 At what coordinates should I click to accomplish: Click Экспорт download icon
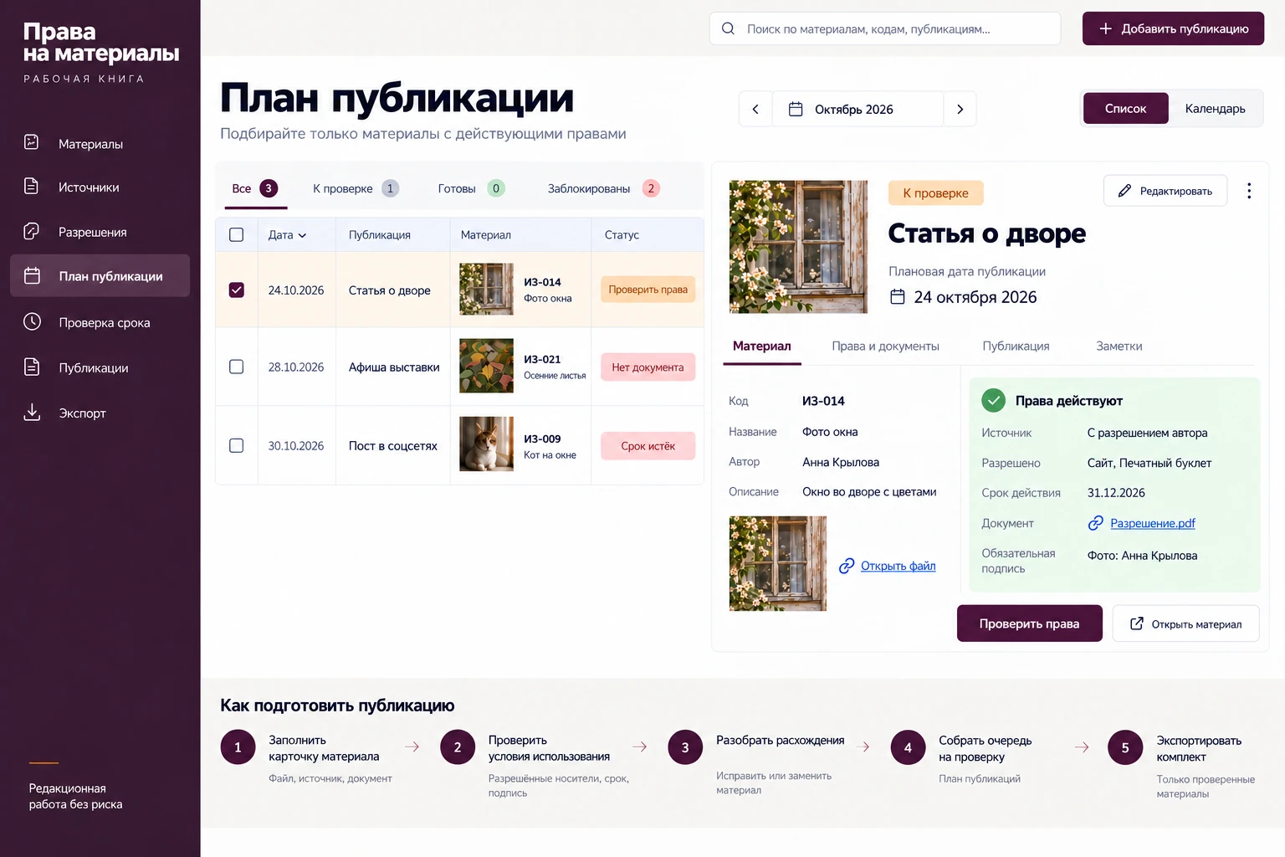[x=32, y=412]
